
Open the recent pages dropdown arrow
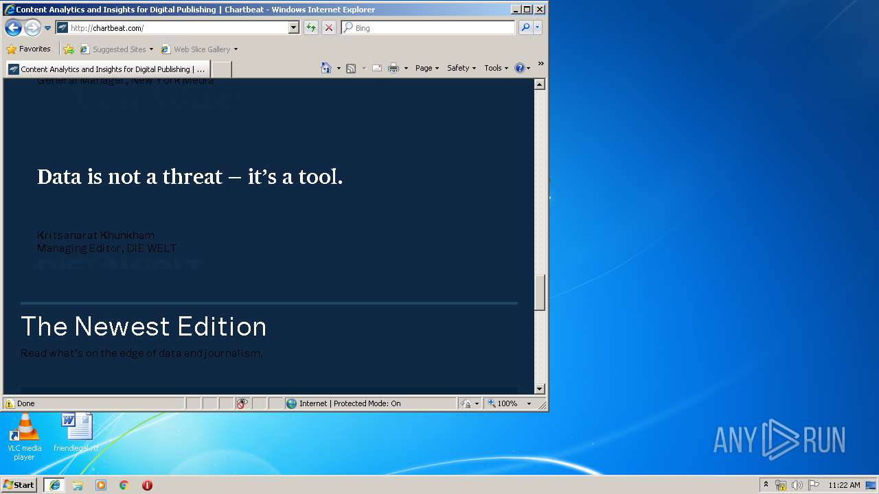[x=47, y=28]
